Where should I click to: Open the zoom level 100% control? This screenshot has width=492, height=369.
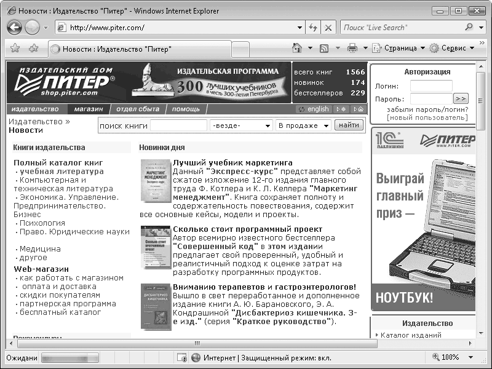click(450, 357)
